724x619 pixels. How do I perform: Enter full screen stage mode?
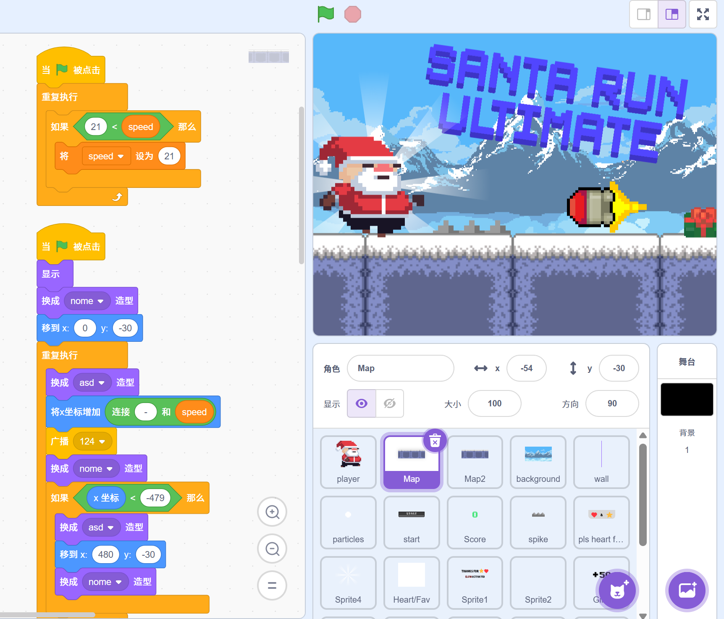(703, 14)
